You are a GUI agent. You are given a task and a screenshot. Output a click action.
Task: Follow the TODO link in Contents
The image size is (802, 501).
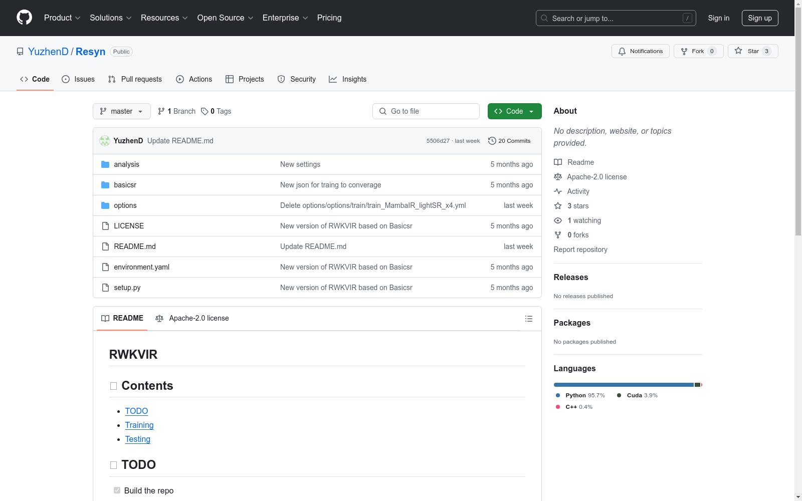[x=136, y=411]
